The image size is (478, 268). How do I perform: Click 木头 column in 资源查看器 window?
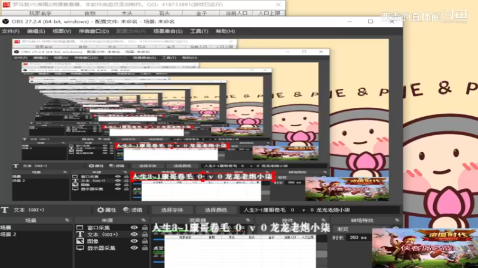[x=127, y=13]
